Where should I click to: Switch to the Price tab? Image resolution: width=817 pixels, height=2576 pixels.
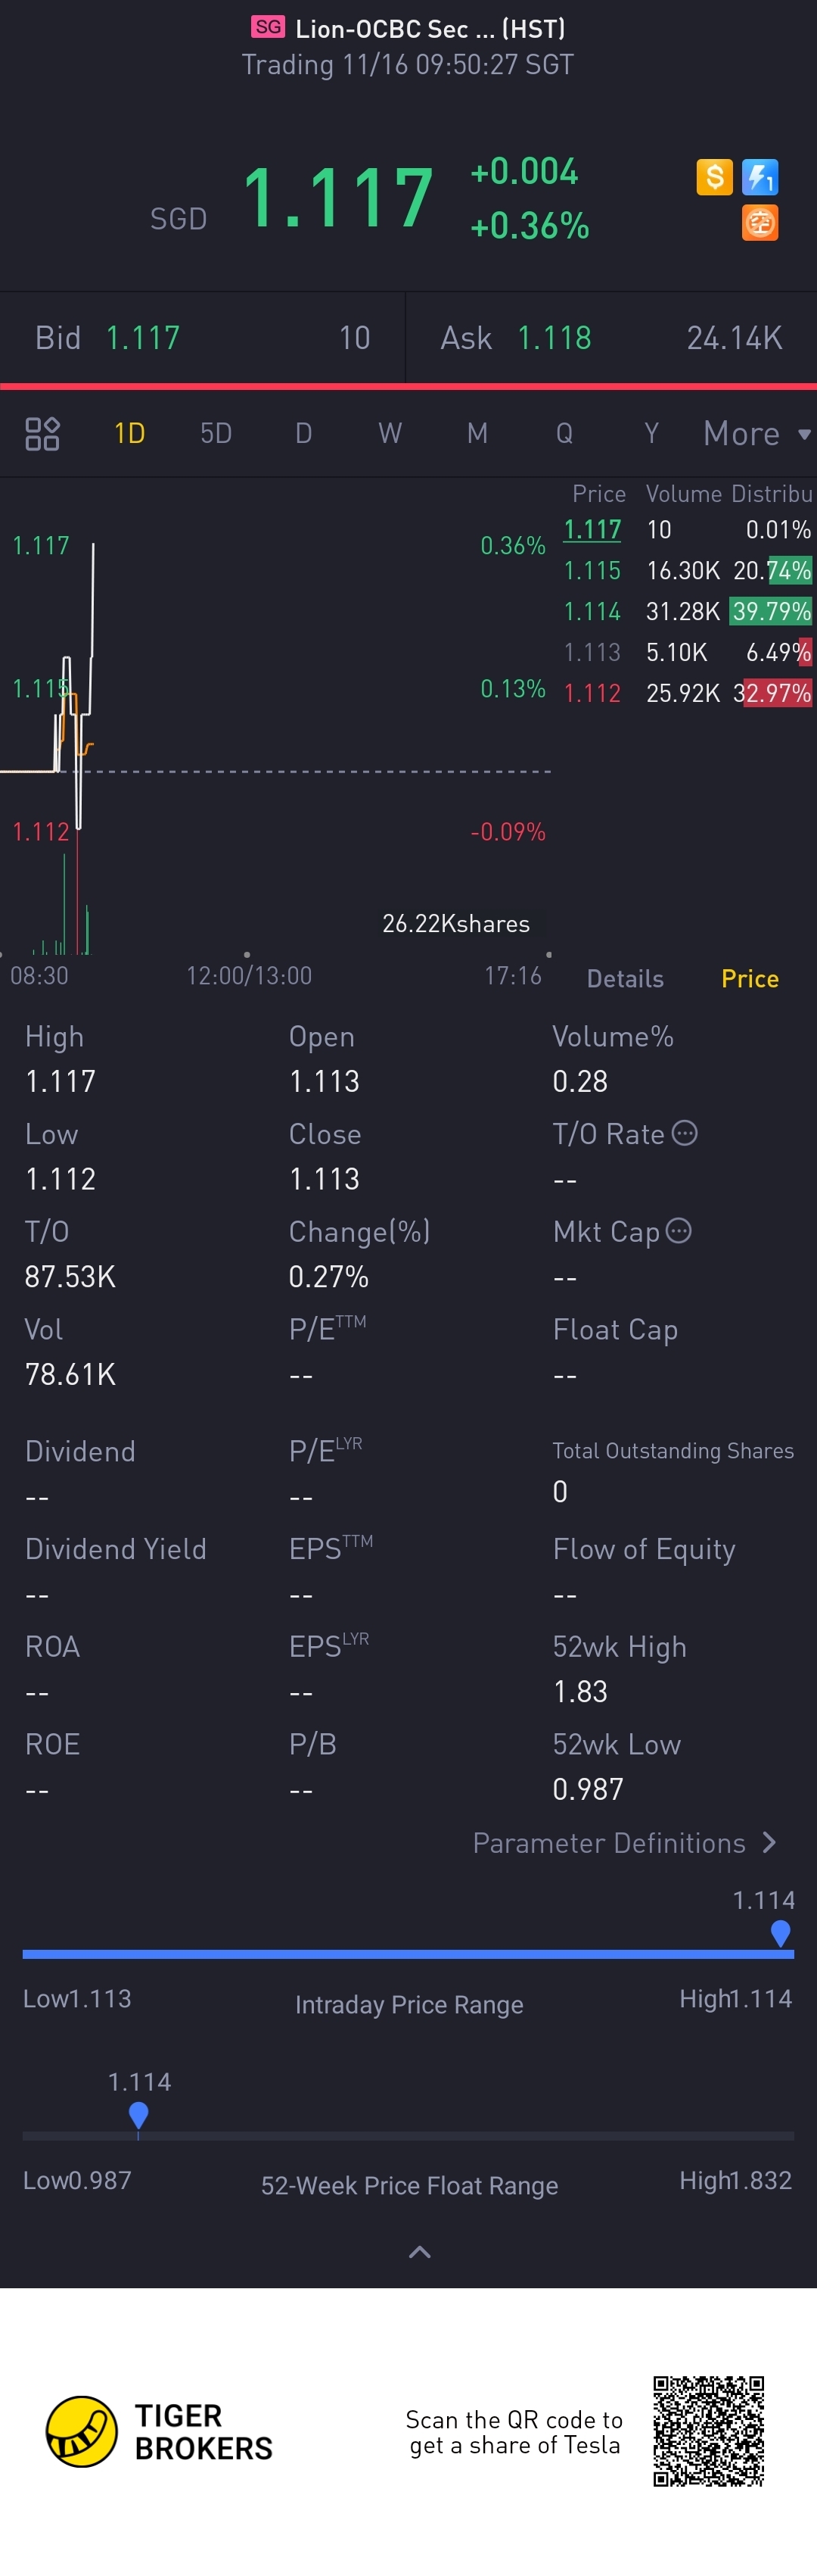coord(750,979)
